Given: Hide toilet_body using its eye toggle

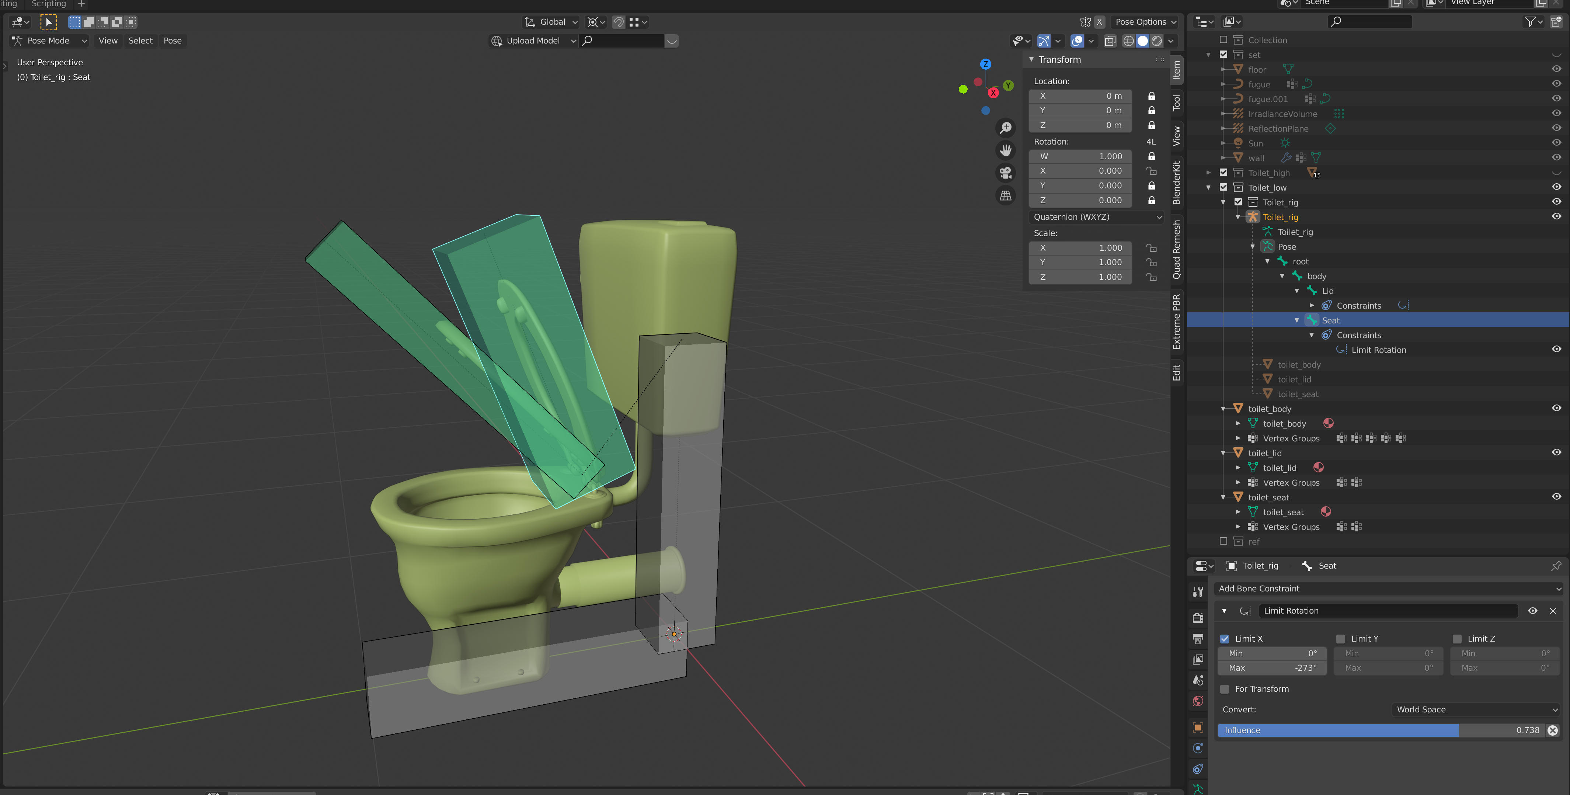Looking at the screenshot, I should [1556, 409].
